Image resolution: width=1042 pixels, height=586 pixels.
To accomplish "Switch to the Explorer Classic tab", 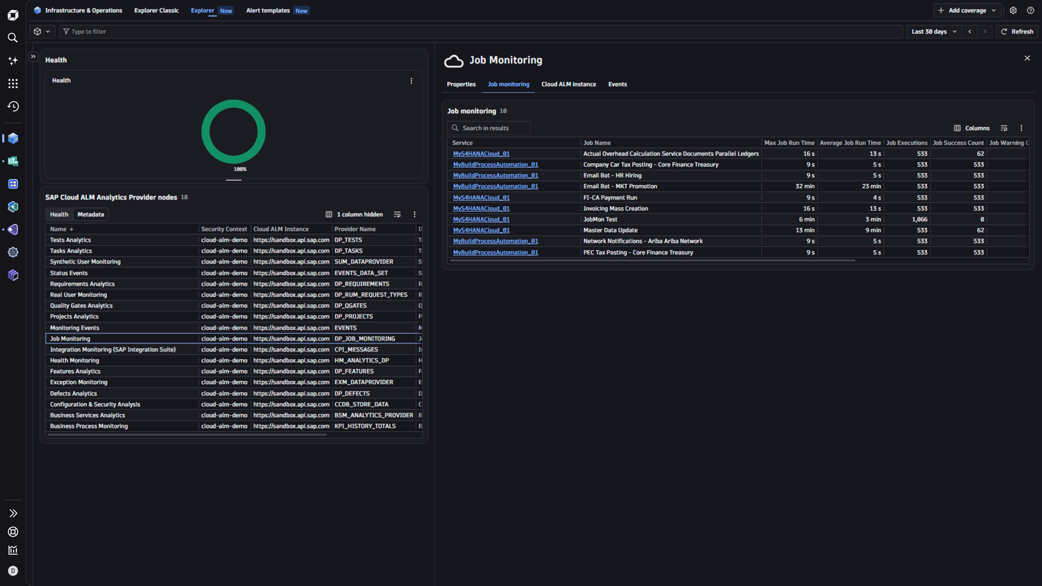I will (x=156, y=10).
